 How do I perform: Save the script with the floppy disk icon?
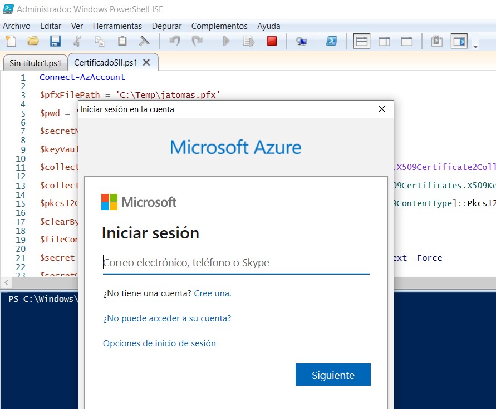pyautogui.click(x=55, y=41)
